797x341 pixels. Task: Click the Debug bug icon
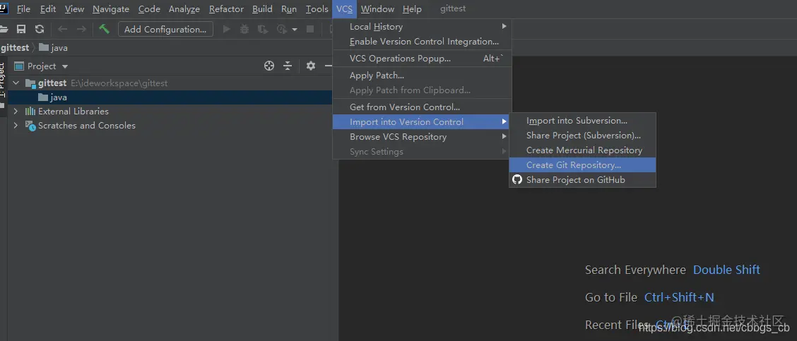(244, 30)
